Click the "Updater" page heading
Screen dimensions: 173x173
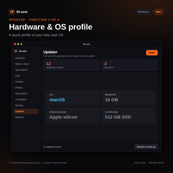(50, 52)
